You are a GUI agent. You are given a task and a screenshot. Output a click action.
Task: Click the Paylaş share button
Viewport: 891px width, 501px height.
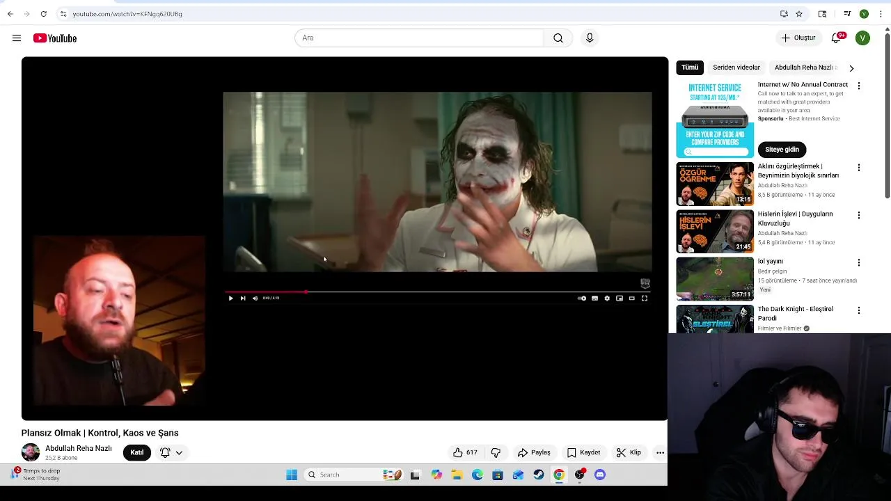point(534,452)
